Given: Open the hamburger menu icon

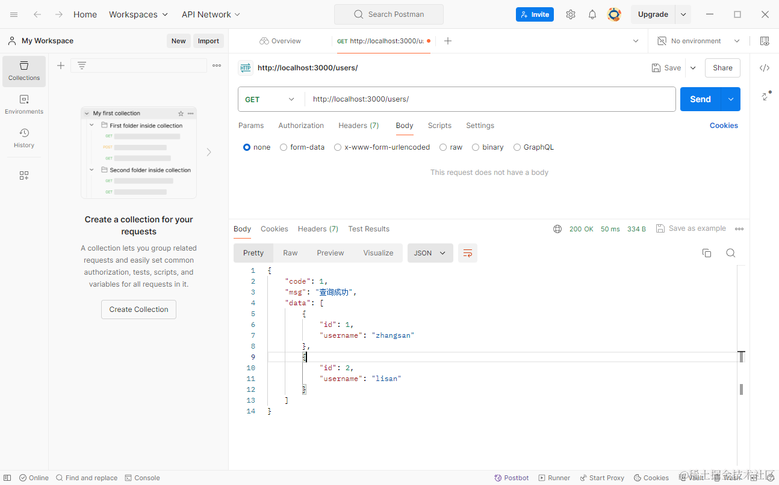Looking at the screenshot, I should [x=14, y=14].
